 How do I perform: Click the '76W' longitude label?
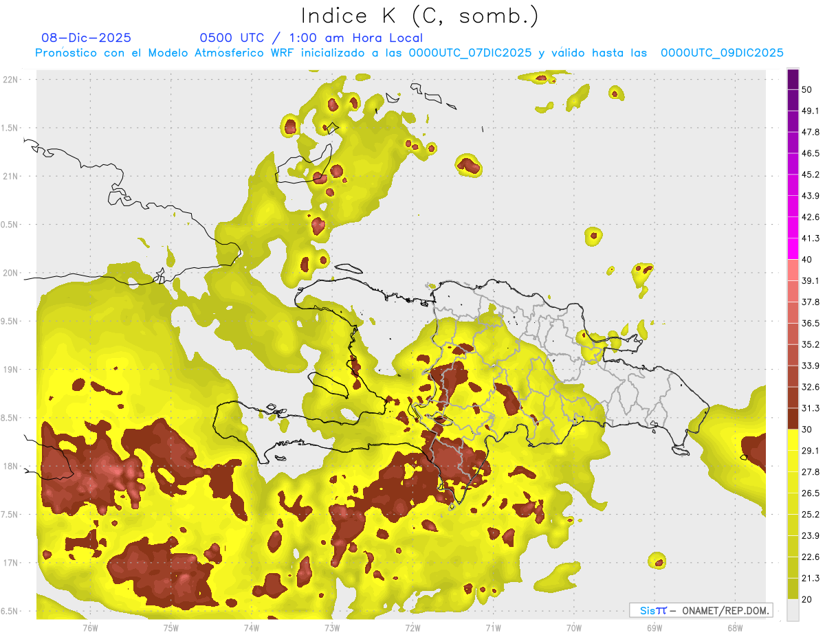90,627
